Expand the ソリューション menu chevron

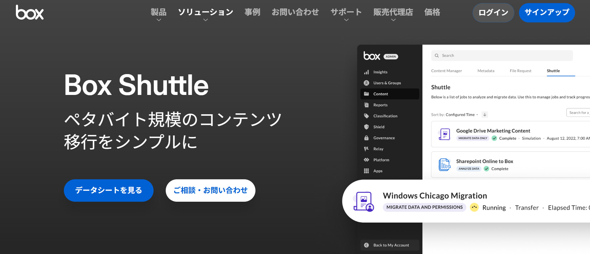coord(206,20)
